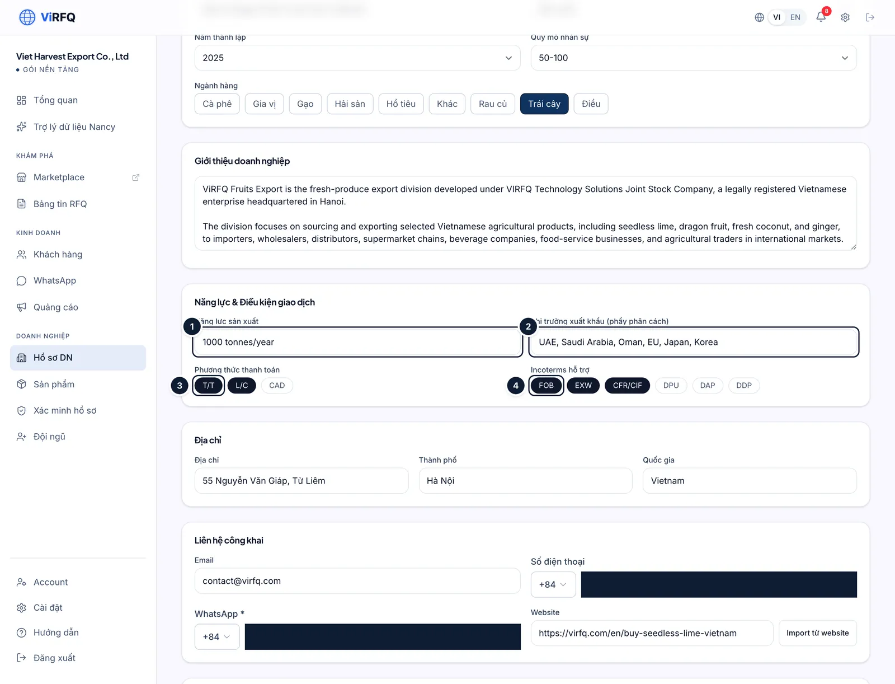Open the notifications bell
The height and width of the screenshot is (684, 895).
tap(821, 17)
